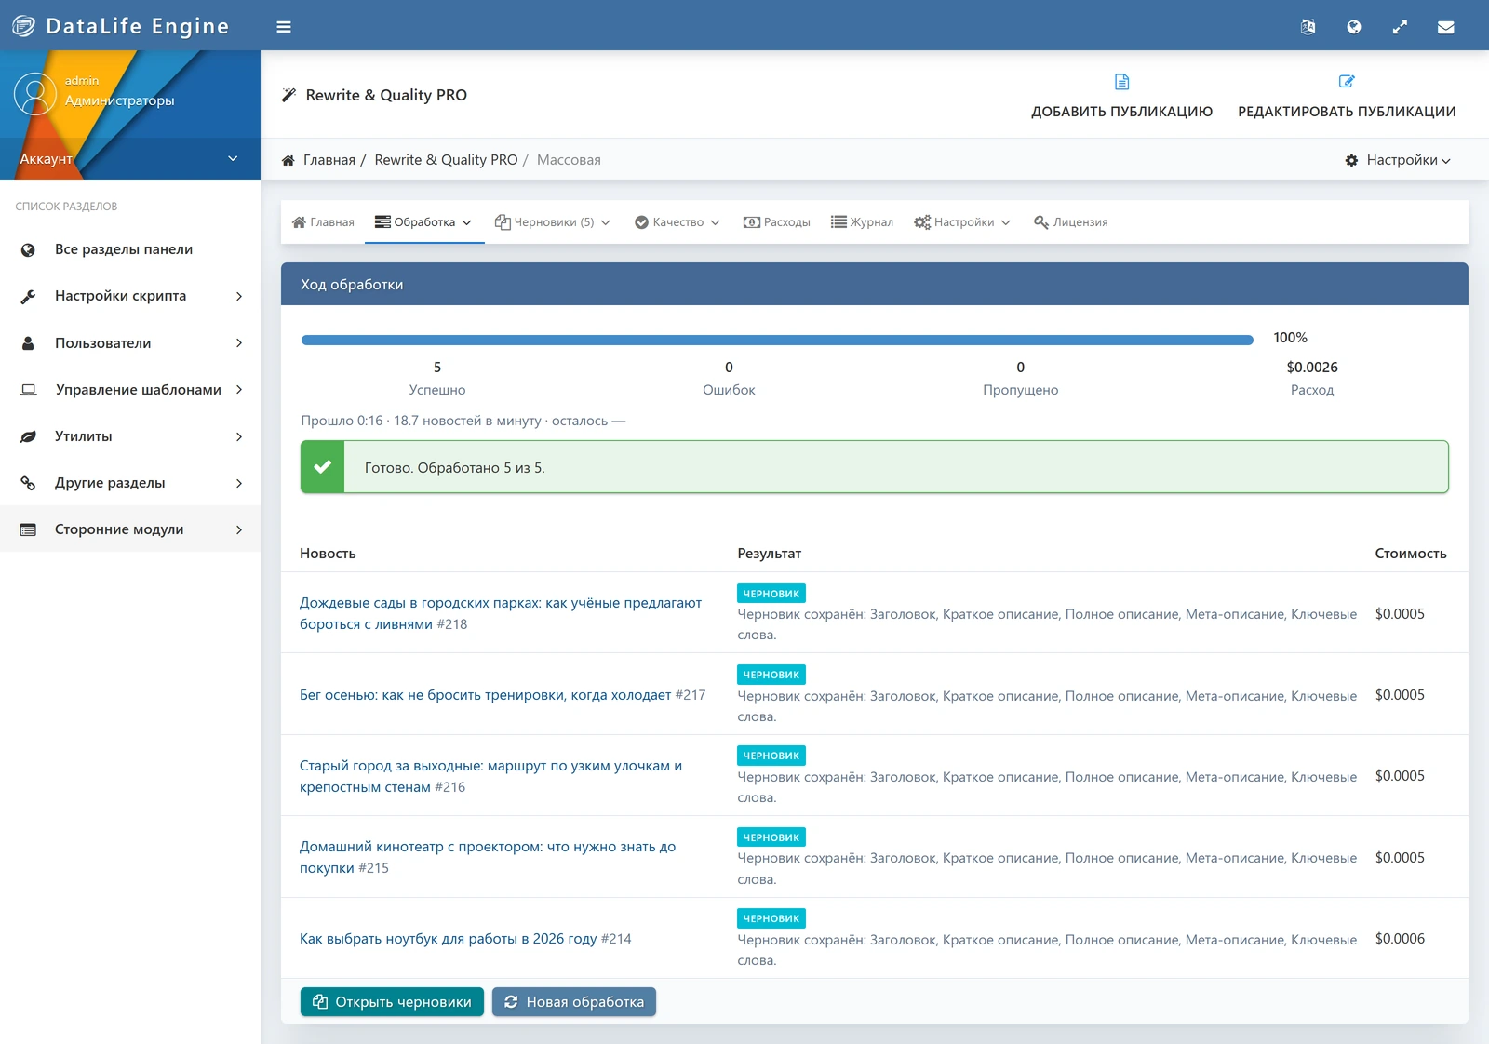Viewport: 1489px width, 1044px height.
Task: Expand Пользователи section chevron
Action: click(239, 343)
